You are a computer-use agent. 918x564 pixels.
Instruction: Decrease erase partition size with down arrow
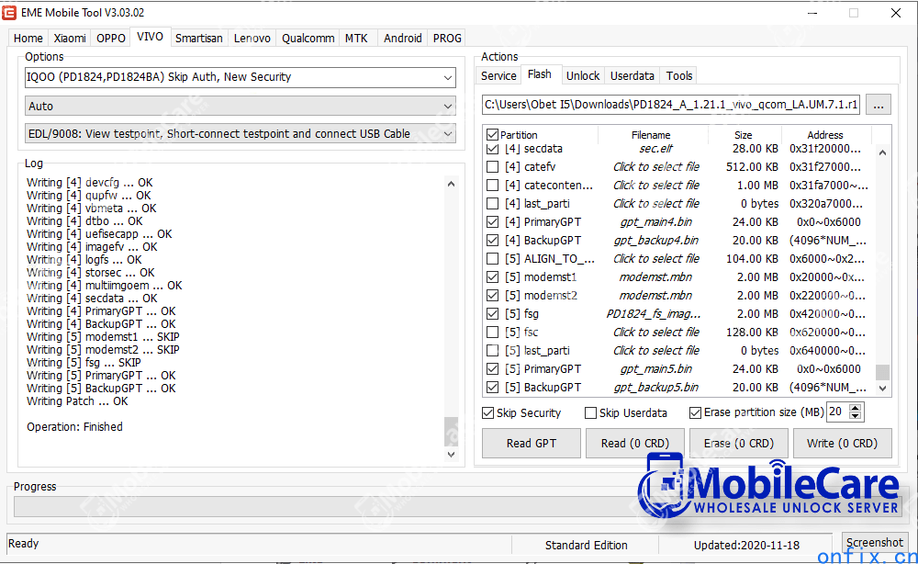tap(856, 416)
